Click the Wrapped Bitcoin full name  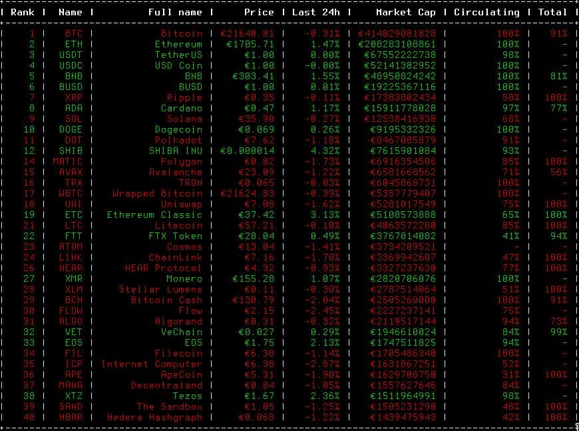(157, 194)
